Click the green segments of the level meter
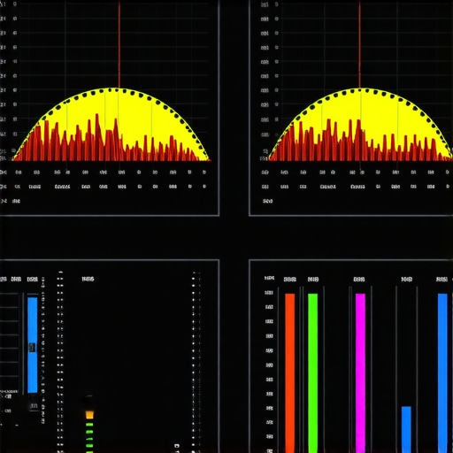Image resolution: width=453 pixels, height=453 pixels. (x=89, y=438)
